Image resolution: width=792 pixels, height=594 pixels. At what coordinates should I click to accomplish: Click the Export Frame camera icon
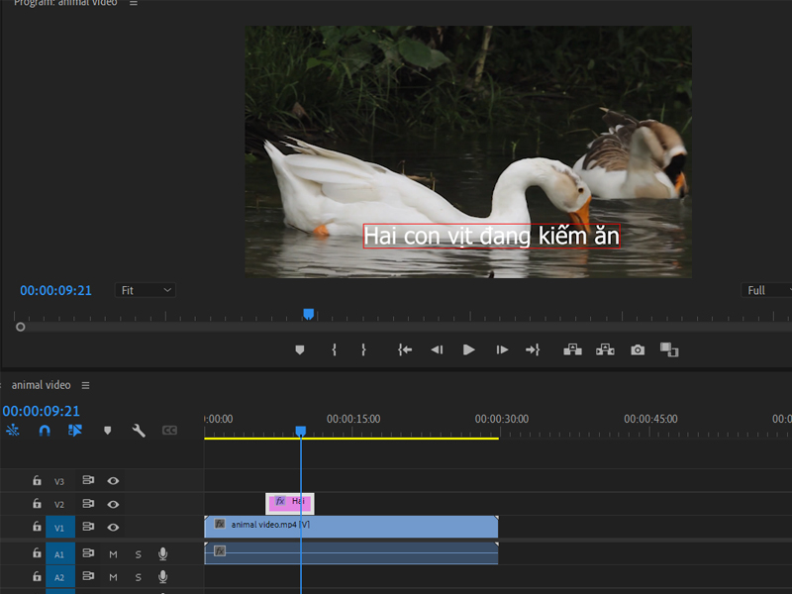pos(637,349)
